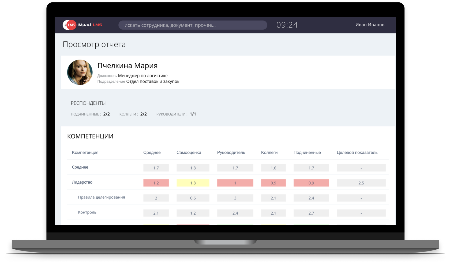Expand the Лидерство competency row
Screen dimensions: 450x263
(82, 182)
